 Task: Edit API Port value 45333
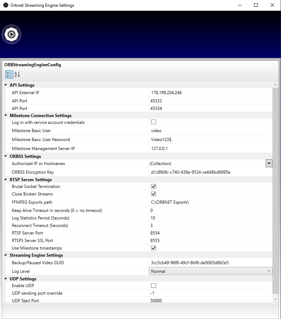point(210,101)
